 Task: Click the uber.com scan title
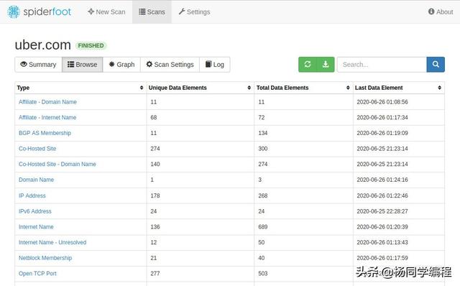click(x=43, y=45)
